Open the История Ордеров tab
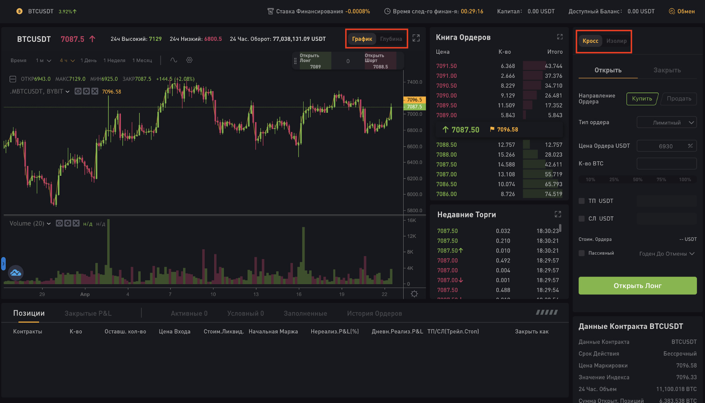This screenshot has width=705, height=403. [x=374, y=313]
